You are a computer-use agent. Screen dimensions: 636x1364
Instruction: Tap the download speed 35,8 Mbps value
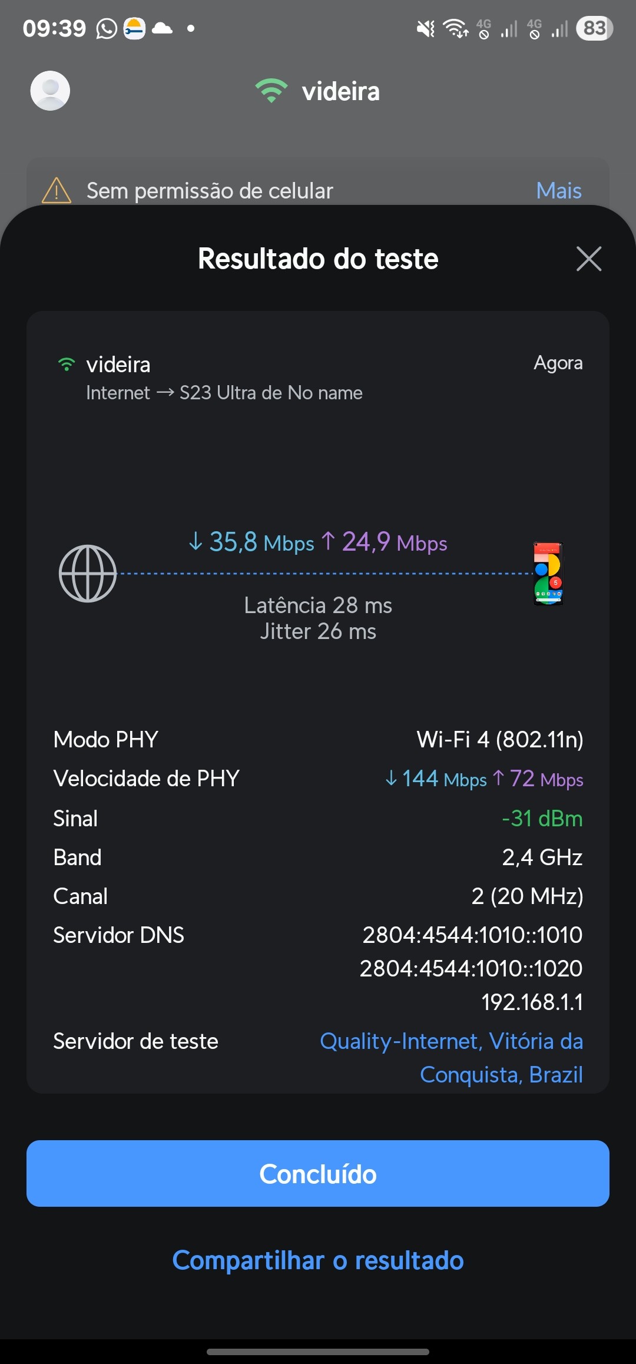[251, 542]
